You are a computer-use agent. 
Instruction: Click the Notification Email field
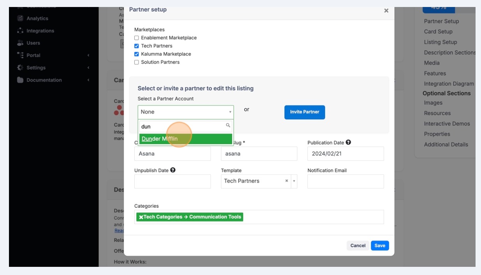coord(346,181)
